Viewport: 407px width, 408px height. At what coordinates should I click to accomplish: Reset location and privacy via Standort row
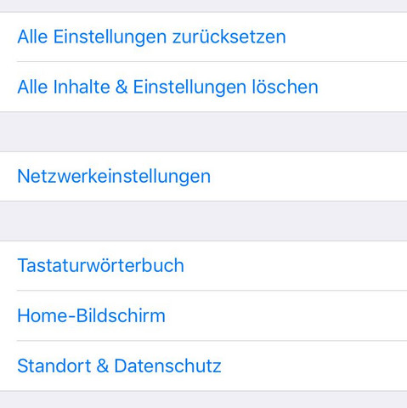[203, 365]
